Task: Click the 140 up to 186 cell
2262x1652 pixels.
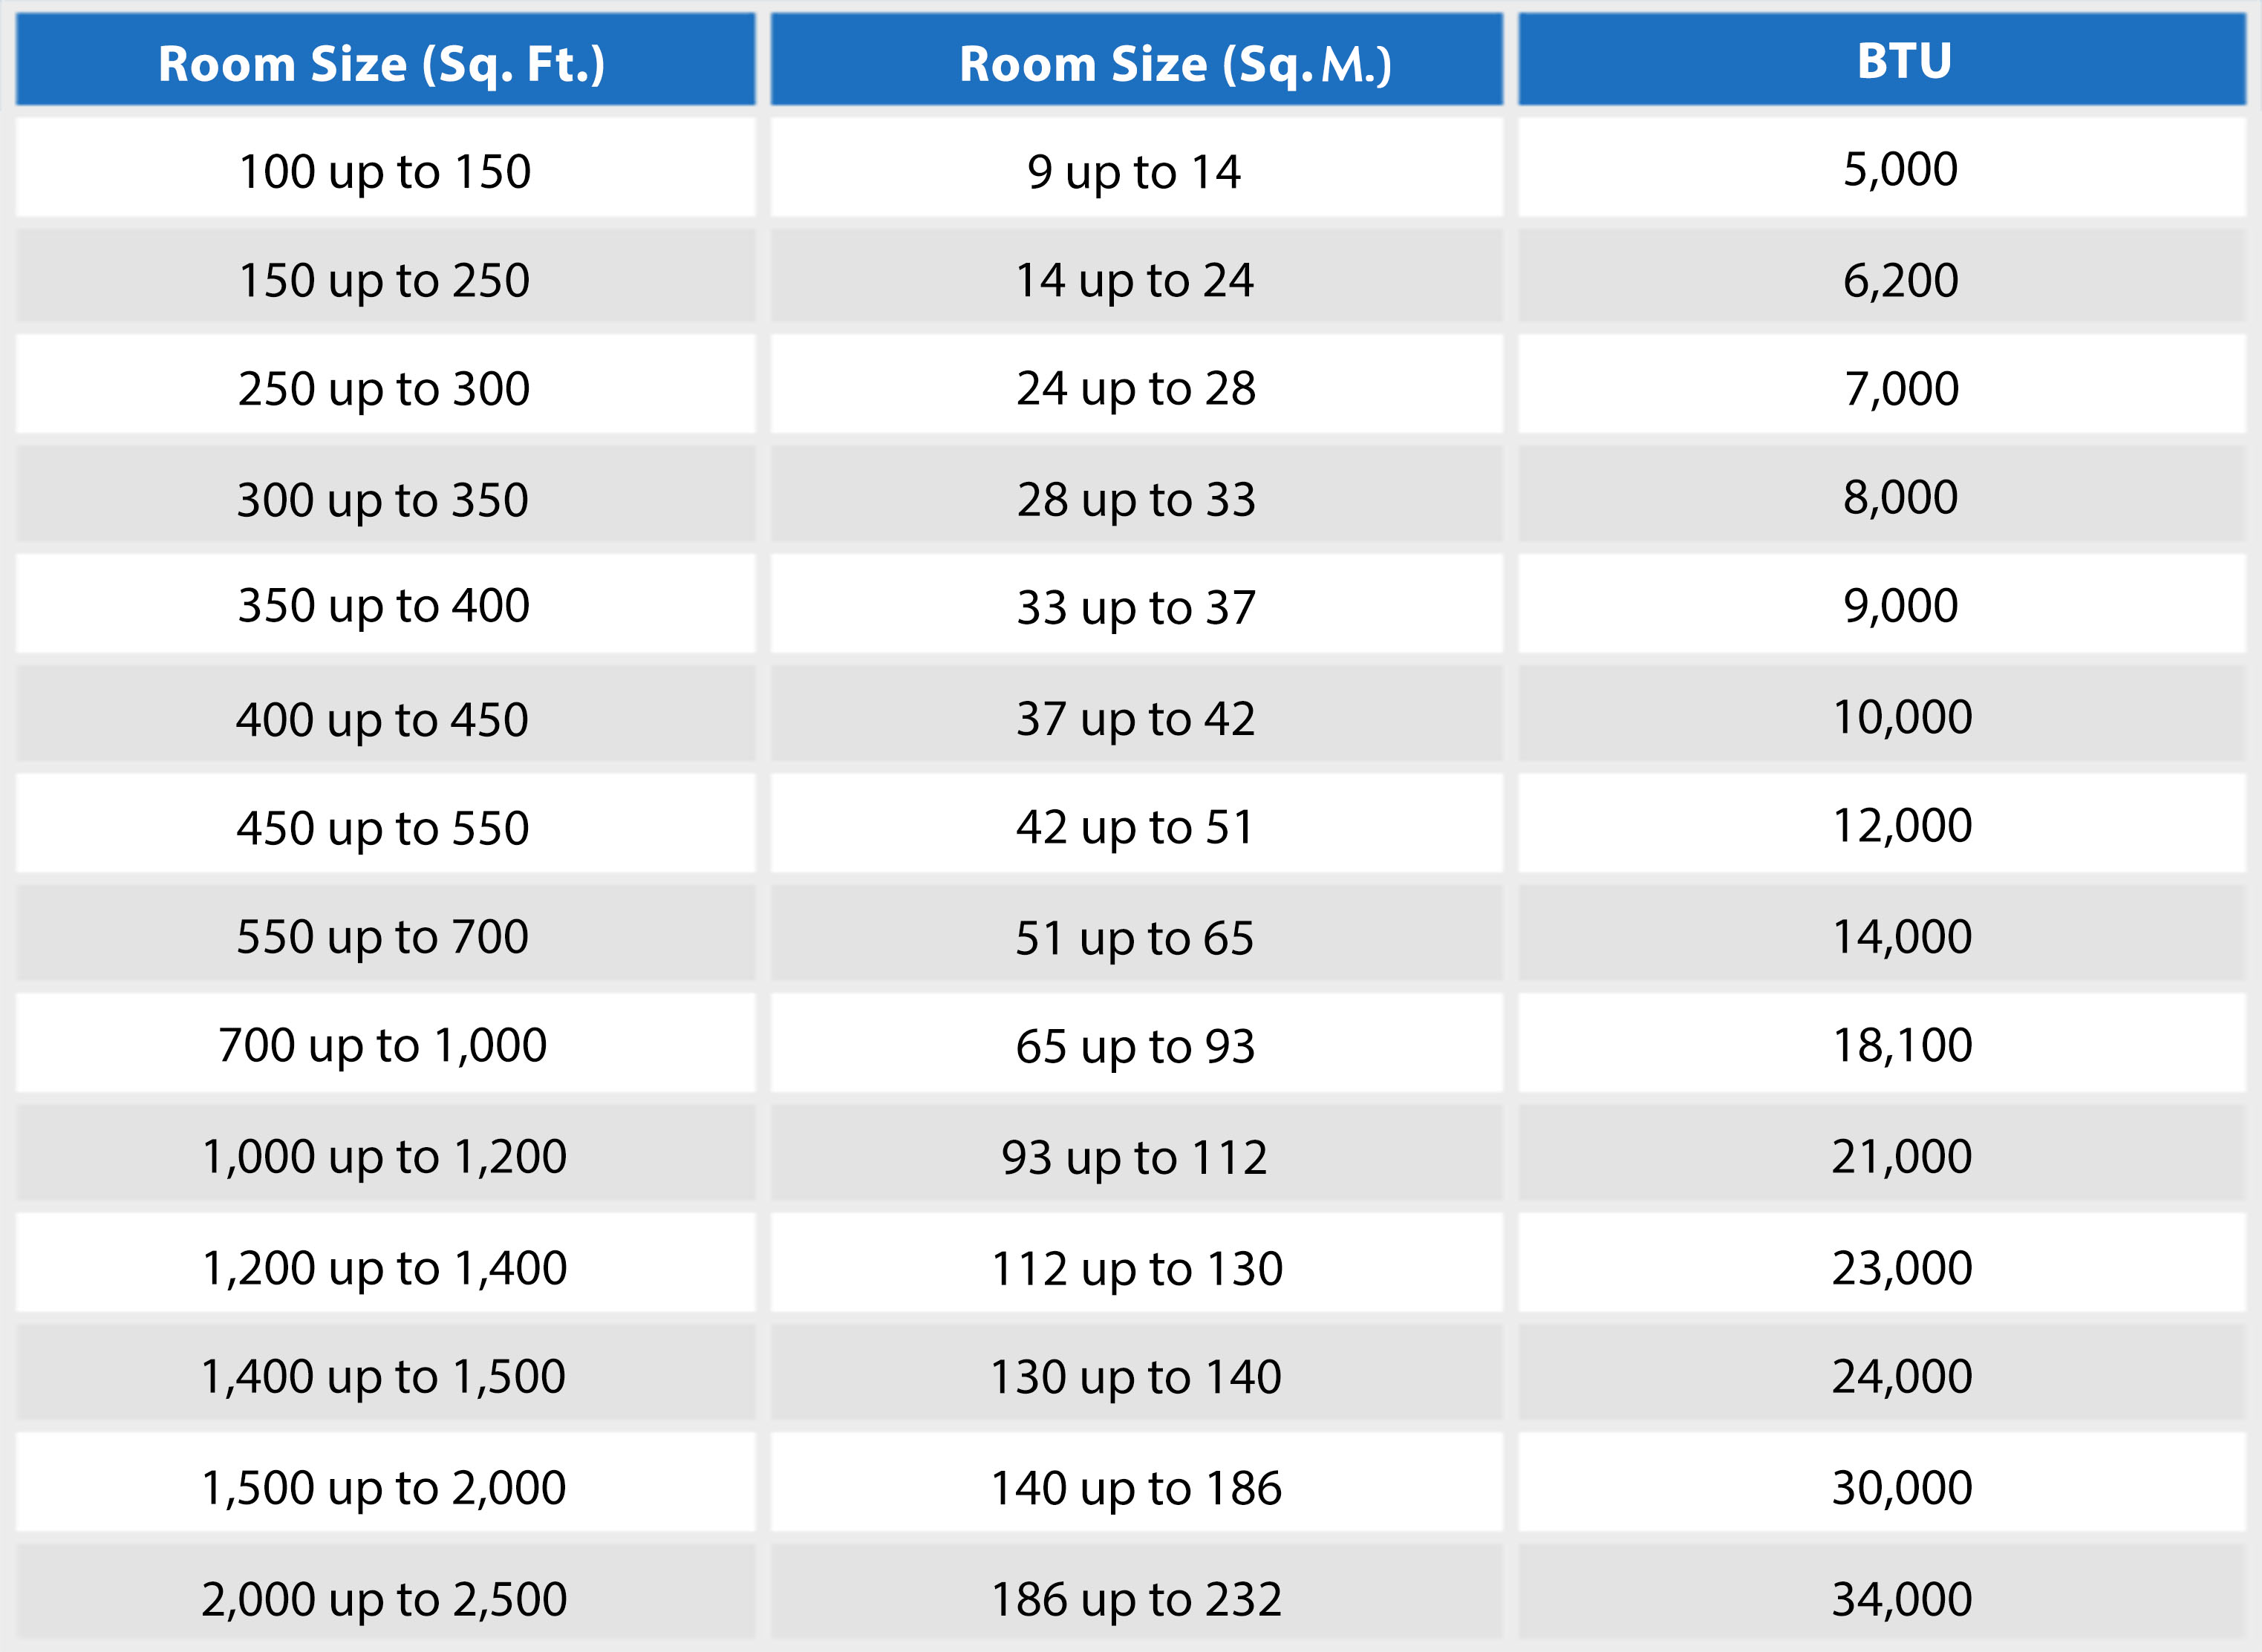Action: (1135, 1488)
